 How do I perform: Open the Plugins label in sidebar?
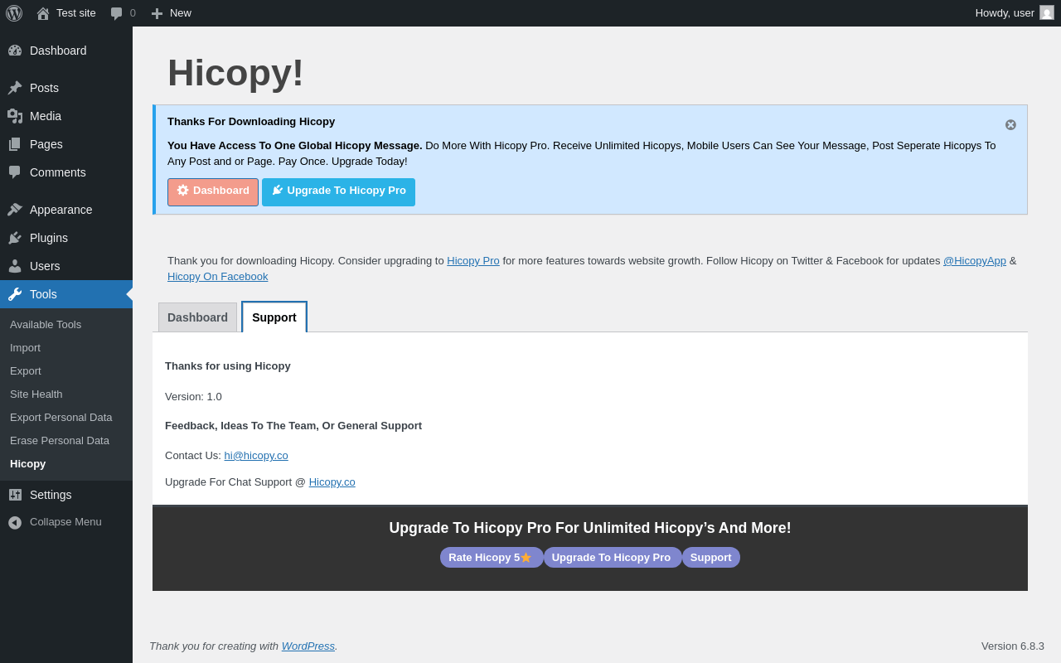tap(49, 238)
